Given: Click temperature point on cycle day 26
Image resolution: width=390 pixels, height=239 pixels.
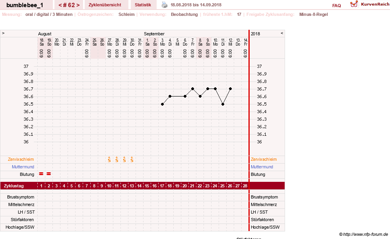Looking at the screenshot, I should [x=230, y=89].
